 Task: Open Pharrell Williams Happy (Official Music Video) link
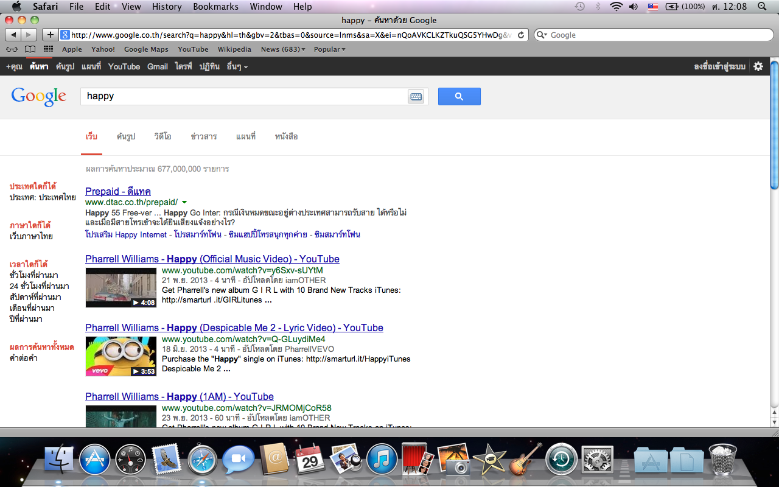coord(212,259)
